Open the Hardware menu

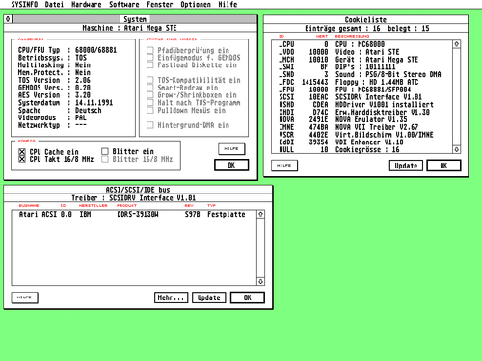click(x=86, y=5)
